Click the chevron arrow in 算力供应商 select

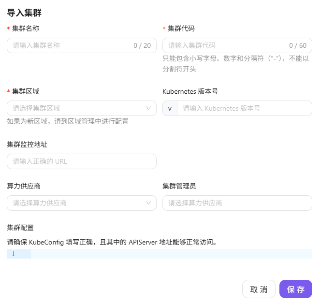coord(148,203)
